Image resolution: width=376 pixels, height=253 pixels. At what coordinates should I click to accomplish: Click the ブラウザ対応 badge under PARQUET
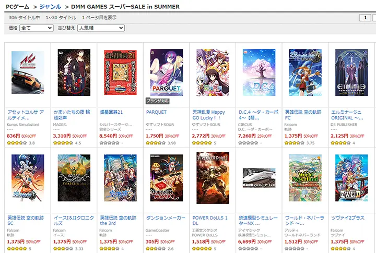[158, 101]
